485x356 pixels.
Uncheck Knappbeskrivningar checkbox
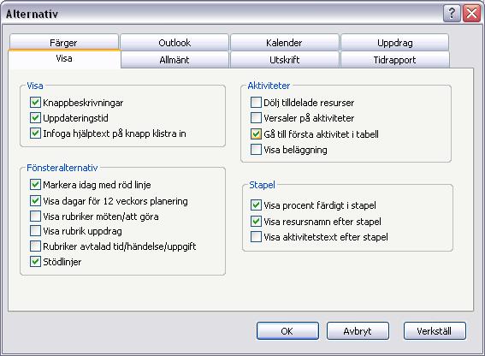coord(35,102)
